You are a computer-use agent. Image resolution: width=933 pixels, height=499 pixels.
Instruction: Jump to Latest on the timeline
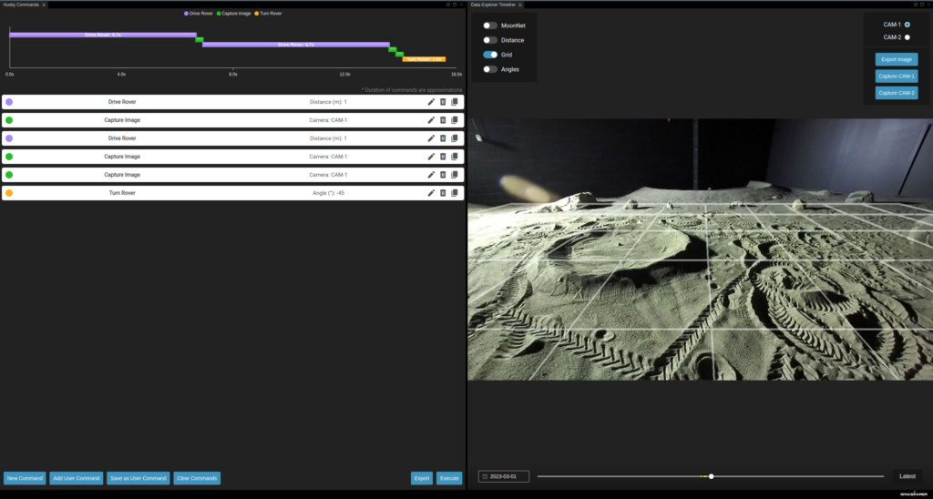tap(907, 476)
